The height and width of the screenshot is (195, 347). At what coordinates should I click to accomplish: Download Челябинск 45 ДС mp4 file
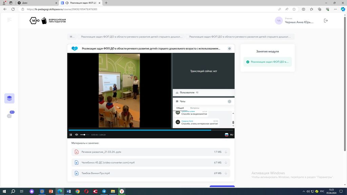[226, 162]
